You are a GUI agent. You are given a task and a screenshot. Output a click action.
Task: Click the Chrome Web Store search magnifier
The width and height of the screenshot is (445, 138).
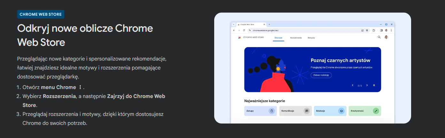point(379,37)
